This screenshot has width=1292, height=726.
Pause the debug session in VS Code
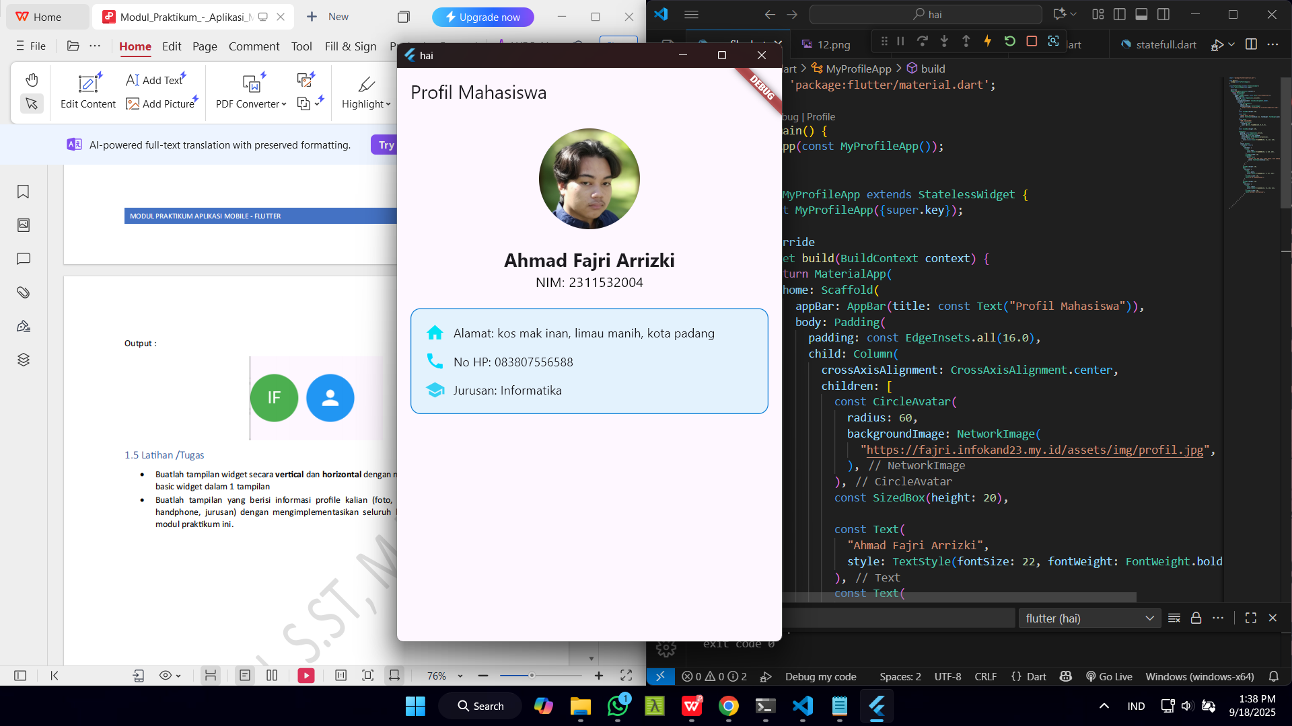900,41
